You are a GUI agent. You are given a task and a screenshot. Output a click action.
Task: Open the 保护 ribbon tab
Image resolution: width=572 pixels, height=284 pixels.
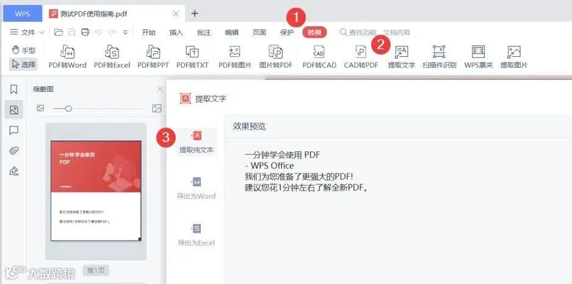point(287,32)
